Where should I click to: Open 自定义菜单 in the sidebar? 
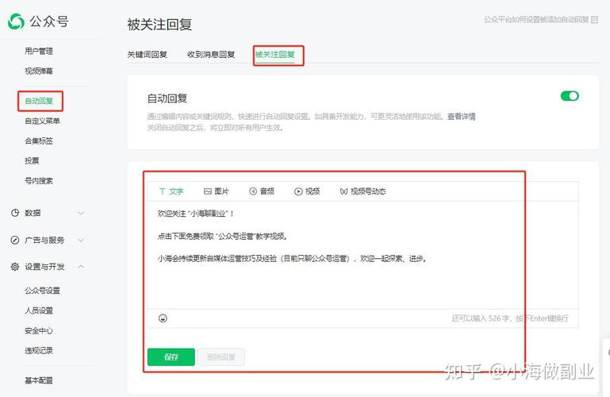42,121
